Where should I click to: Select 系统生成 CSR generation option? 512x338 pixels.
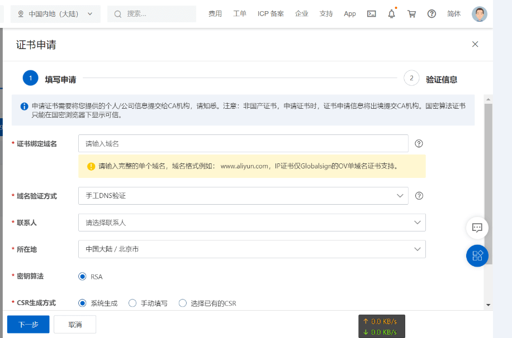[x=83, y=303]
